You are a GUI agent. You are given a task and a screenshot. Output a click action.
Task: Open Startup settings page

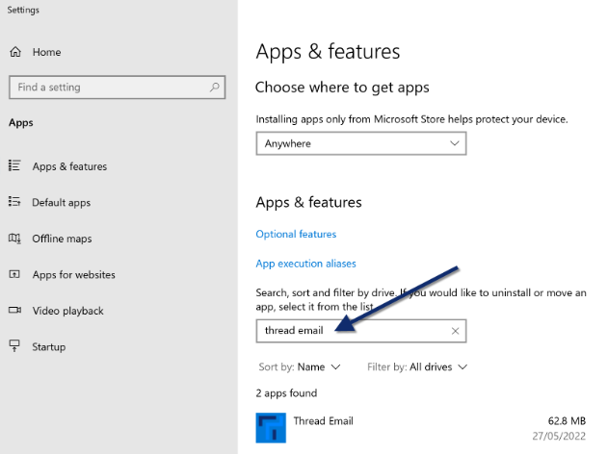pos(49,347)
